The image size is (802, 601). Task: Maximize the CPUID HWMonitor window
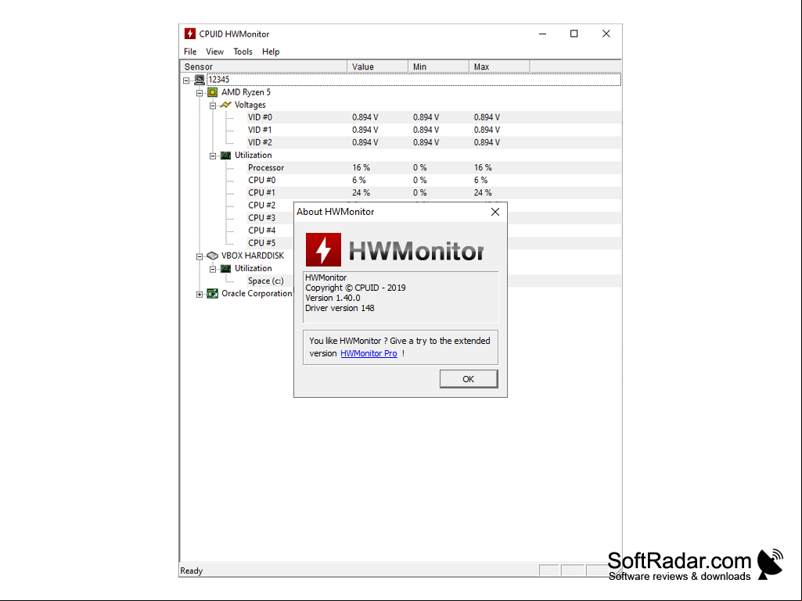574,34
